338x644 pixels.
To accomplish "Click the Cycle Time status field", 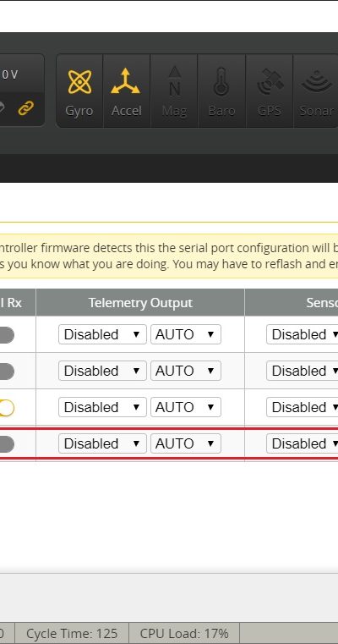I will 72,633.
